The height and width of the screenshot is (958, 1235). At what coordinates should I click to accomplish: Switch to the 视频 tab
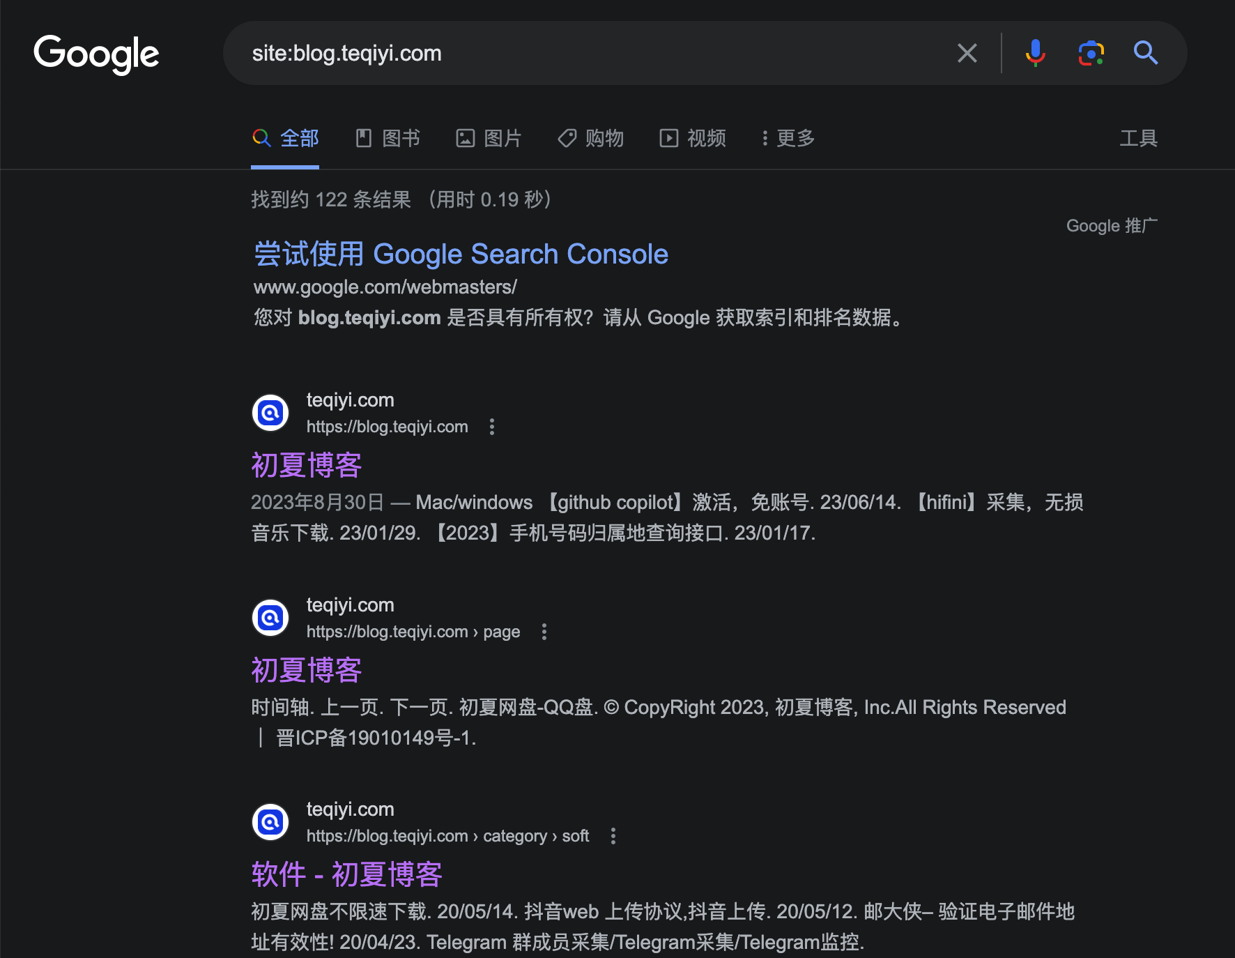point(693,138)
